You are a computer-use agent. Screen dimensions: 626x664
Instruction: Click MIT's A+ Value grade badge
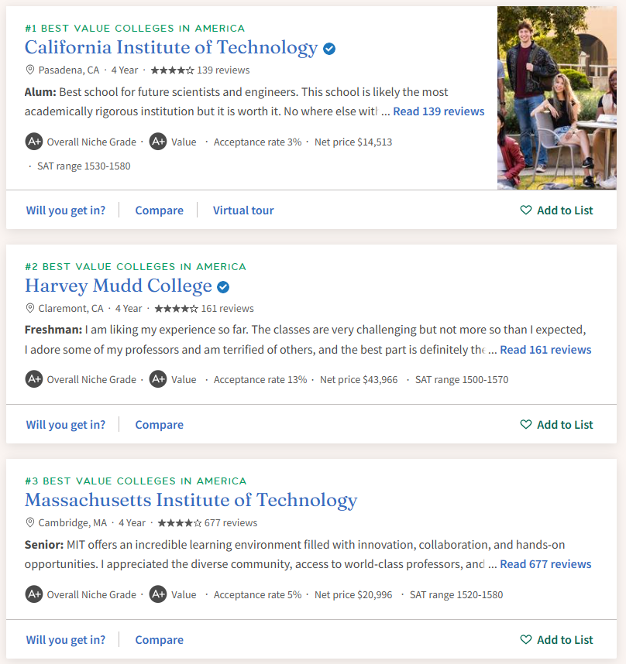[x=158, y=594]
